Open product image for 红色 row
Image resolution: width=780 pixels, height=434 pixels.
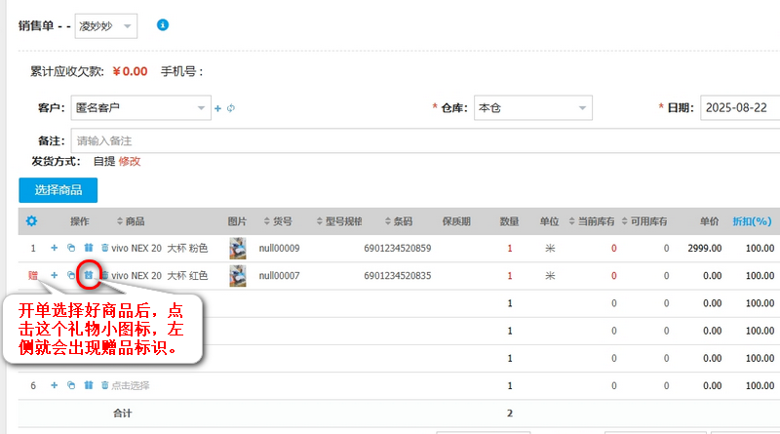pyautogui.click(x=238, y=275)
